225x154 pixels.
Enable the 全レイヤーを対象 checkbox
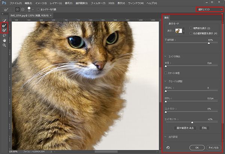(x=38, y=9)
